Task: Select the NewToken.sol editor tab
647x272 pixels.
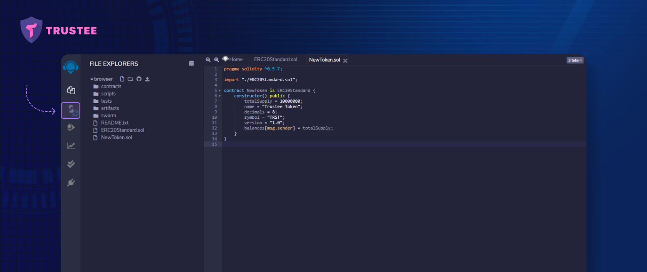Action: pyautogui.click(x=325, y=60)
